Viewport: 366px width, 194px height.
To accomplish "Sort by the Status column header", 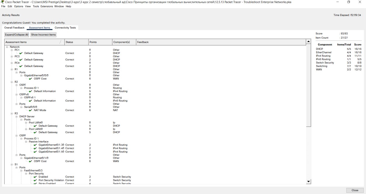I will pos(76,42).
